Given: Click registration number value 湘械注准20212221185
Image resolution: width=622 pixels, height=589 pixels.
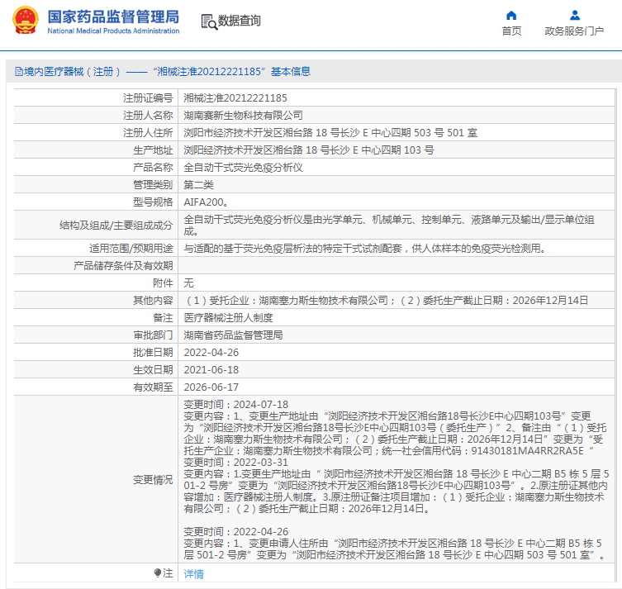Looking at the screenshot, I should pyautogui.click(x=235, y=98).
